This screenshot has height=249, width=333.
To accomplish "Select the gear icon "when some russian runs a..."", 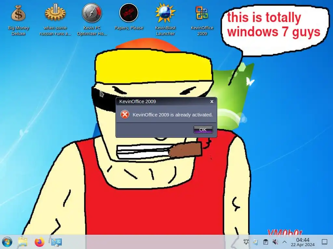I will (55, 13).
